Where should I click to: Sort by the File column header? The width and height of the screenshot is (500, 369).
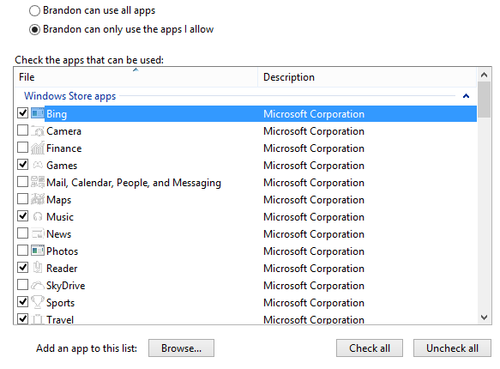pyautogui.click(x=136, y=77)
